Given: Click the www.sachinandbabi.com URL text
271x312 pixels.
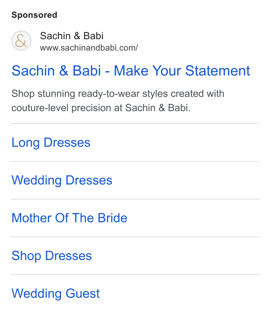Looking at the screenshot, I should tap(89, 48).
